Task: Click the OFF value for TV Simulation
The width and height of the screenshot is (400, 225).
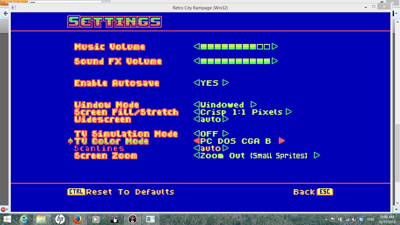Action: tap(209, 134)
